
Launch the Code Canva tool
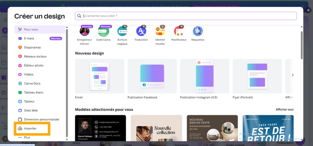[103, 34]
